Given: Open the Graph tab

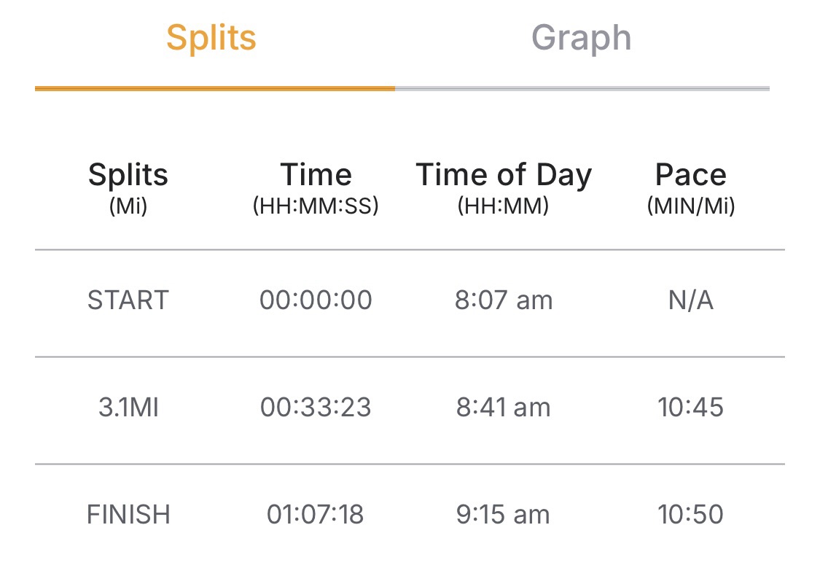Looking at the screenshot, I should pyautogui.click(x=581, y=38).
